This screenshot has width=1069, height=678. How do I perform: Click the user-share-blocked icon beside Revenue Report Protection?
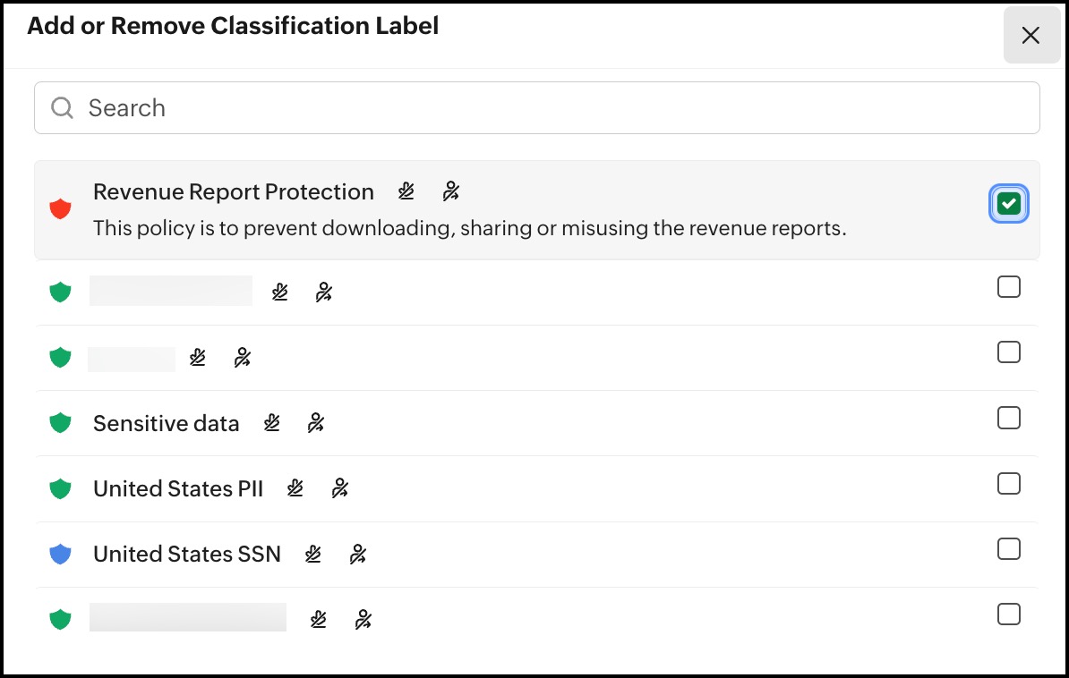pyautogui.click(x=450, y=191)
